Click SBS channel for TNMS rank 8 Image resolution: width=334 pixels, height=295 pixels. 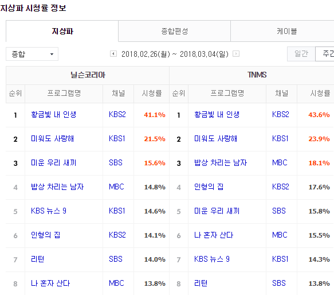(x=279, y=284)
